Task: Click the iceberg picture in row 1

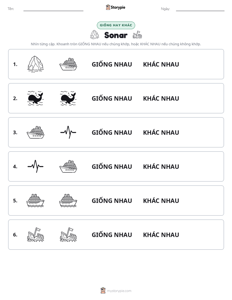Action: (35, 64)
